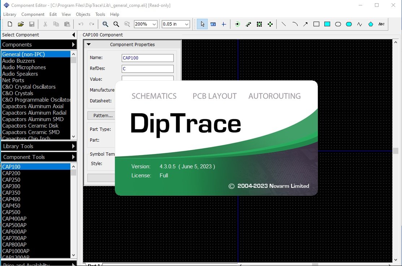Select the Arc drawing tool
This screenshot has height=266, width=402.
[x=295, y=24]
